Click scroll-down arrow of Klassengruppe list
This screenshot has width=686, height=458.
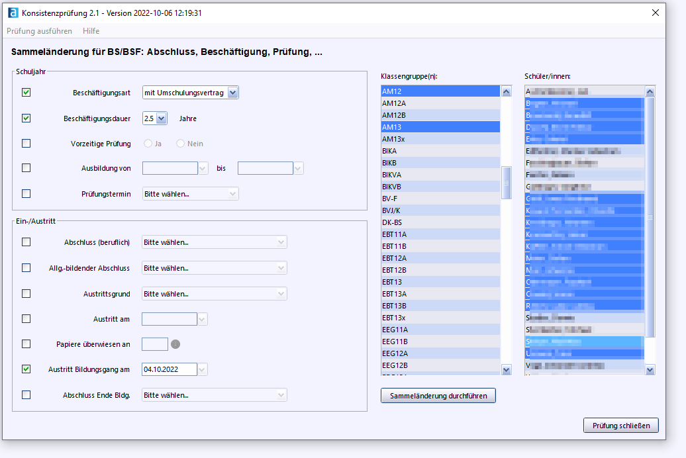[x=506, y=370]
